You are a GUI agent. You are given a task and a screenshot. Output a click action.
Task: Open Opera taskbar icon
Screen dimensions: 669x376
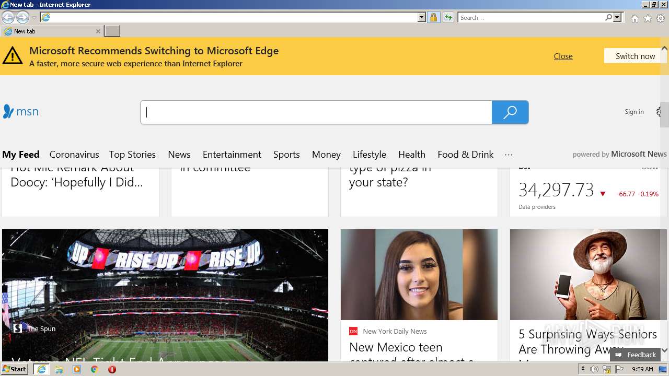tap(112, 369)
